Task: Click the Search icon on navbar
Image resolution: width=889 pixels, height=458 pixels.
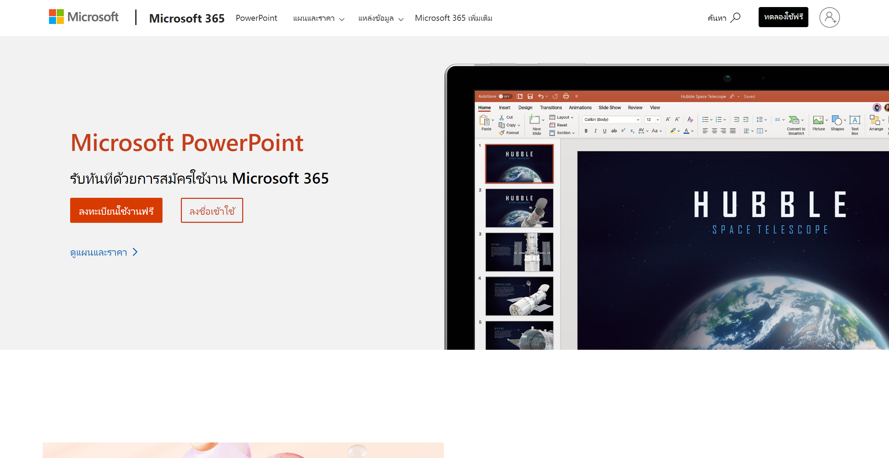Action: point(735,18)
